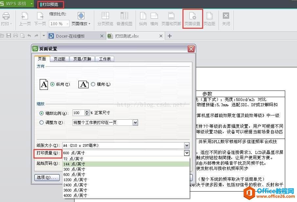Choose 1200 点/英寸 print quality

(x=126, y=180)
